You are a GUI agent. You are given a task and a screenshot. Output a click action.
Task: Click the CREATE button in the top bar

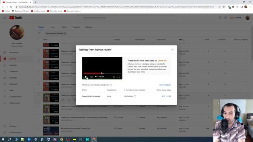[x=236, y=18]
